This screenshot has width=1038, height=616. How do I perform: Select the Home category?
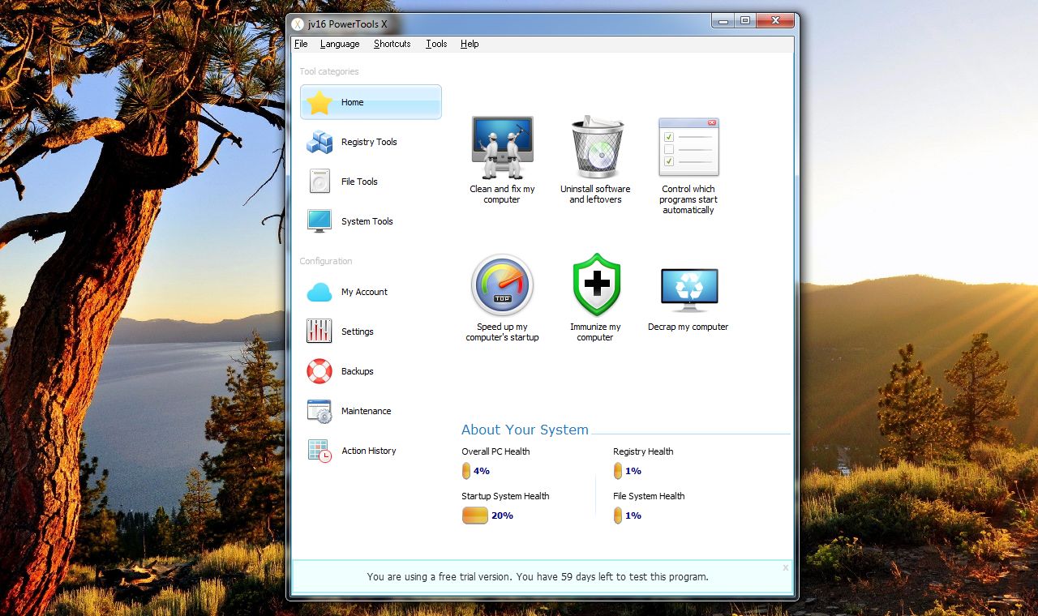point(353,102)
